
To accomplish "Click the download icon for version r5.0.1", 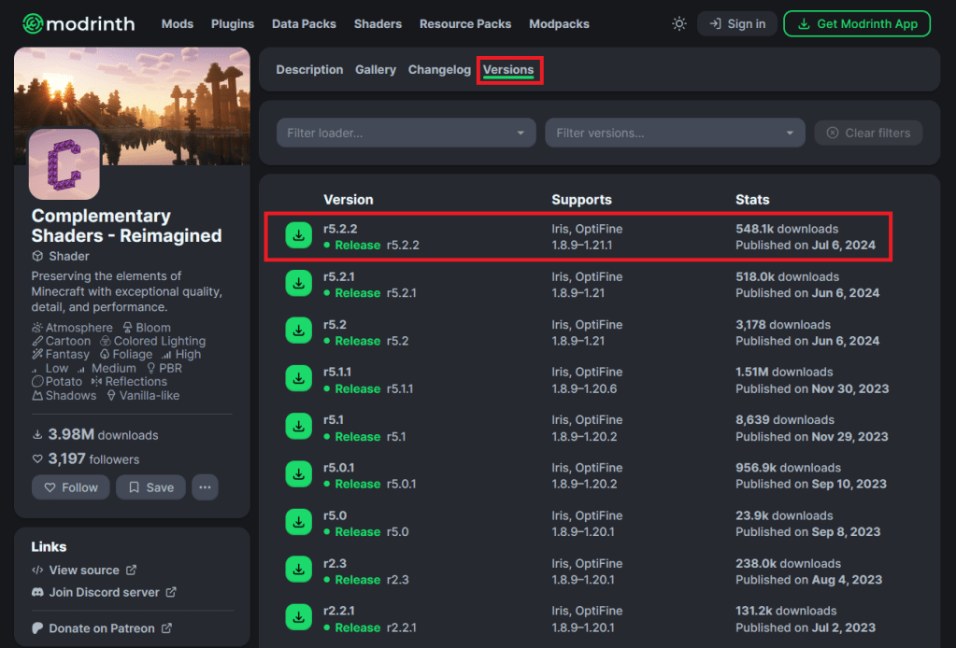I will click(298, 475).
